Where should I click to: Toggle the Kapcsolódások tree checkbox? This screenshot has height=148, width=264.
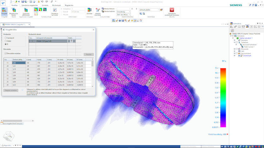tap(237, 53)
